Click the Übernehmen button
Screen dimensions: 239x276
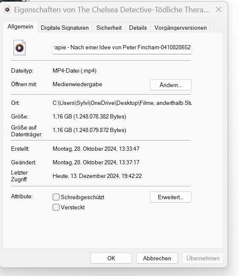[x=203, y=258]
